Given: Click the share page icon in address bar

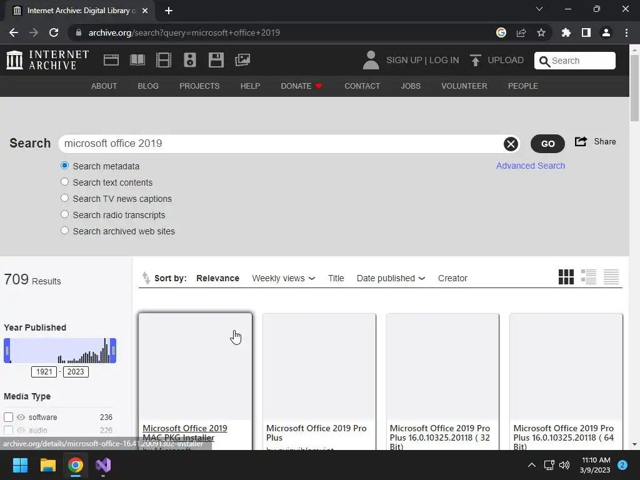Looking at the screenshot, I should (521, 32).
